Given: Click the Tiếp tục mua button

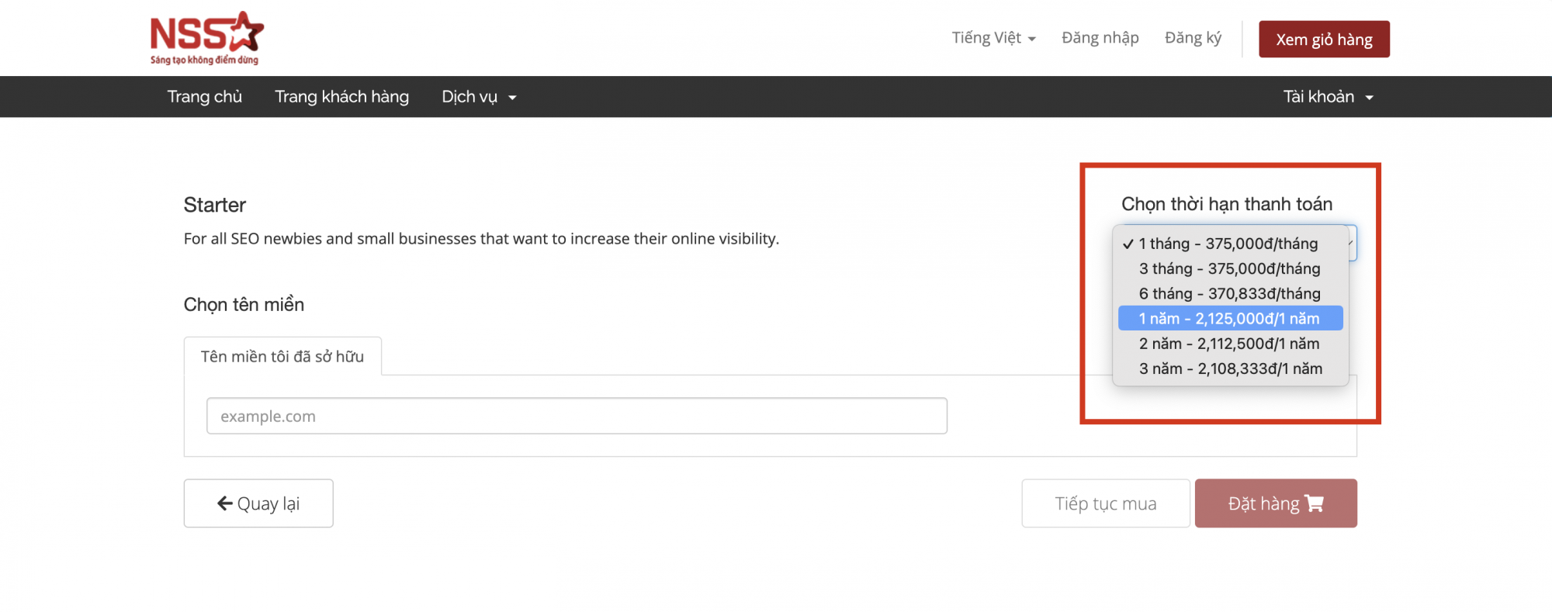Looking at the screenshot, I should 1105,503.
